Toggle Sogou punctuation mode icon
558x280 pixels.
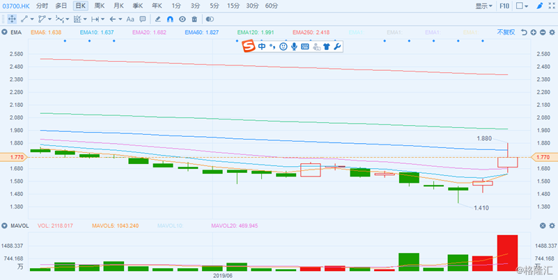[x=272, y=47]
